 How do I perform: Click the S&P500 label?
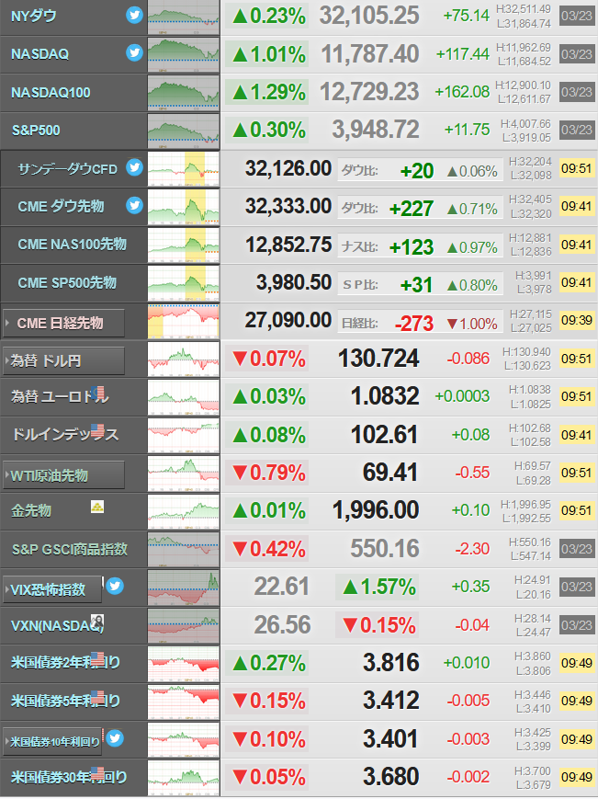point(36,131)
